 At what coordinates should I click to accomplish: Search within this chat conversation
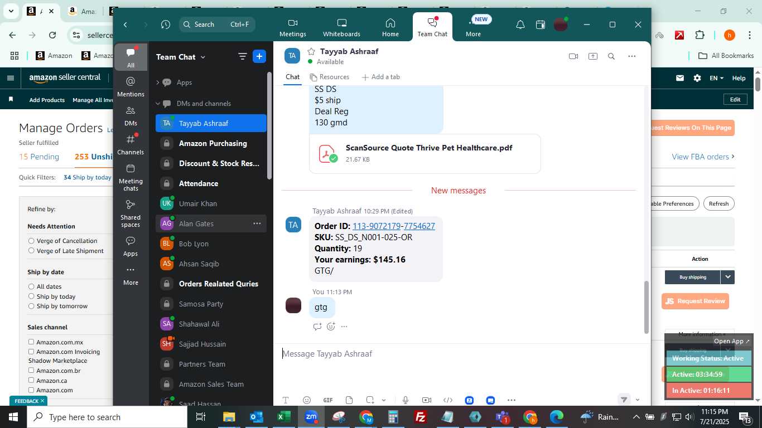pos(611,56)
